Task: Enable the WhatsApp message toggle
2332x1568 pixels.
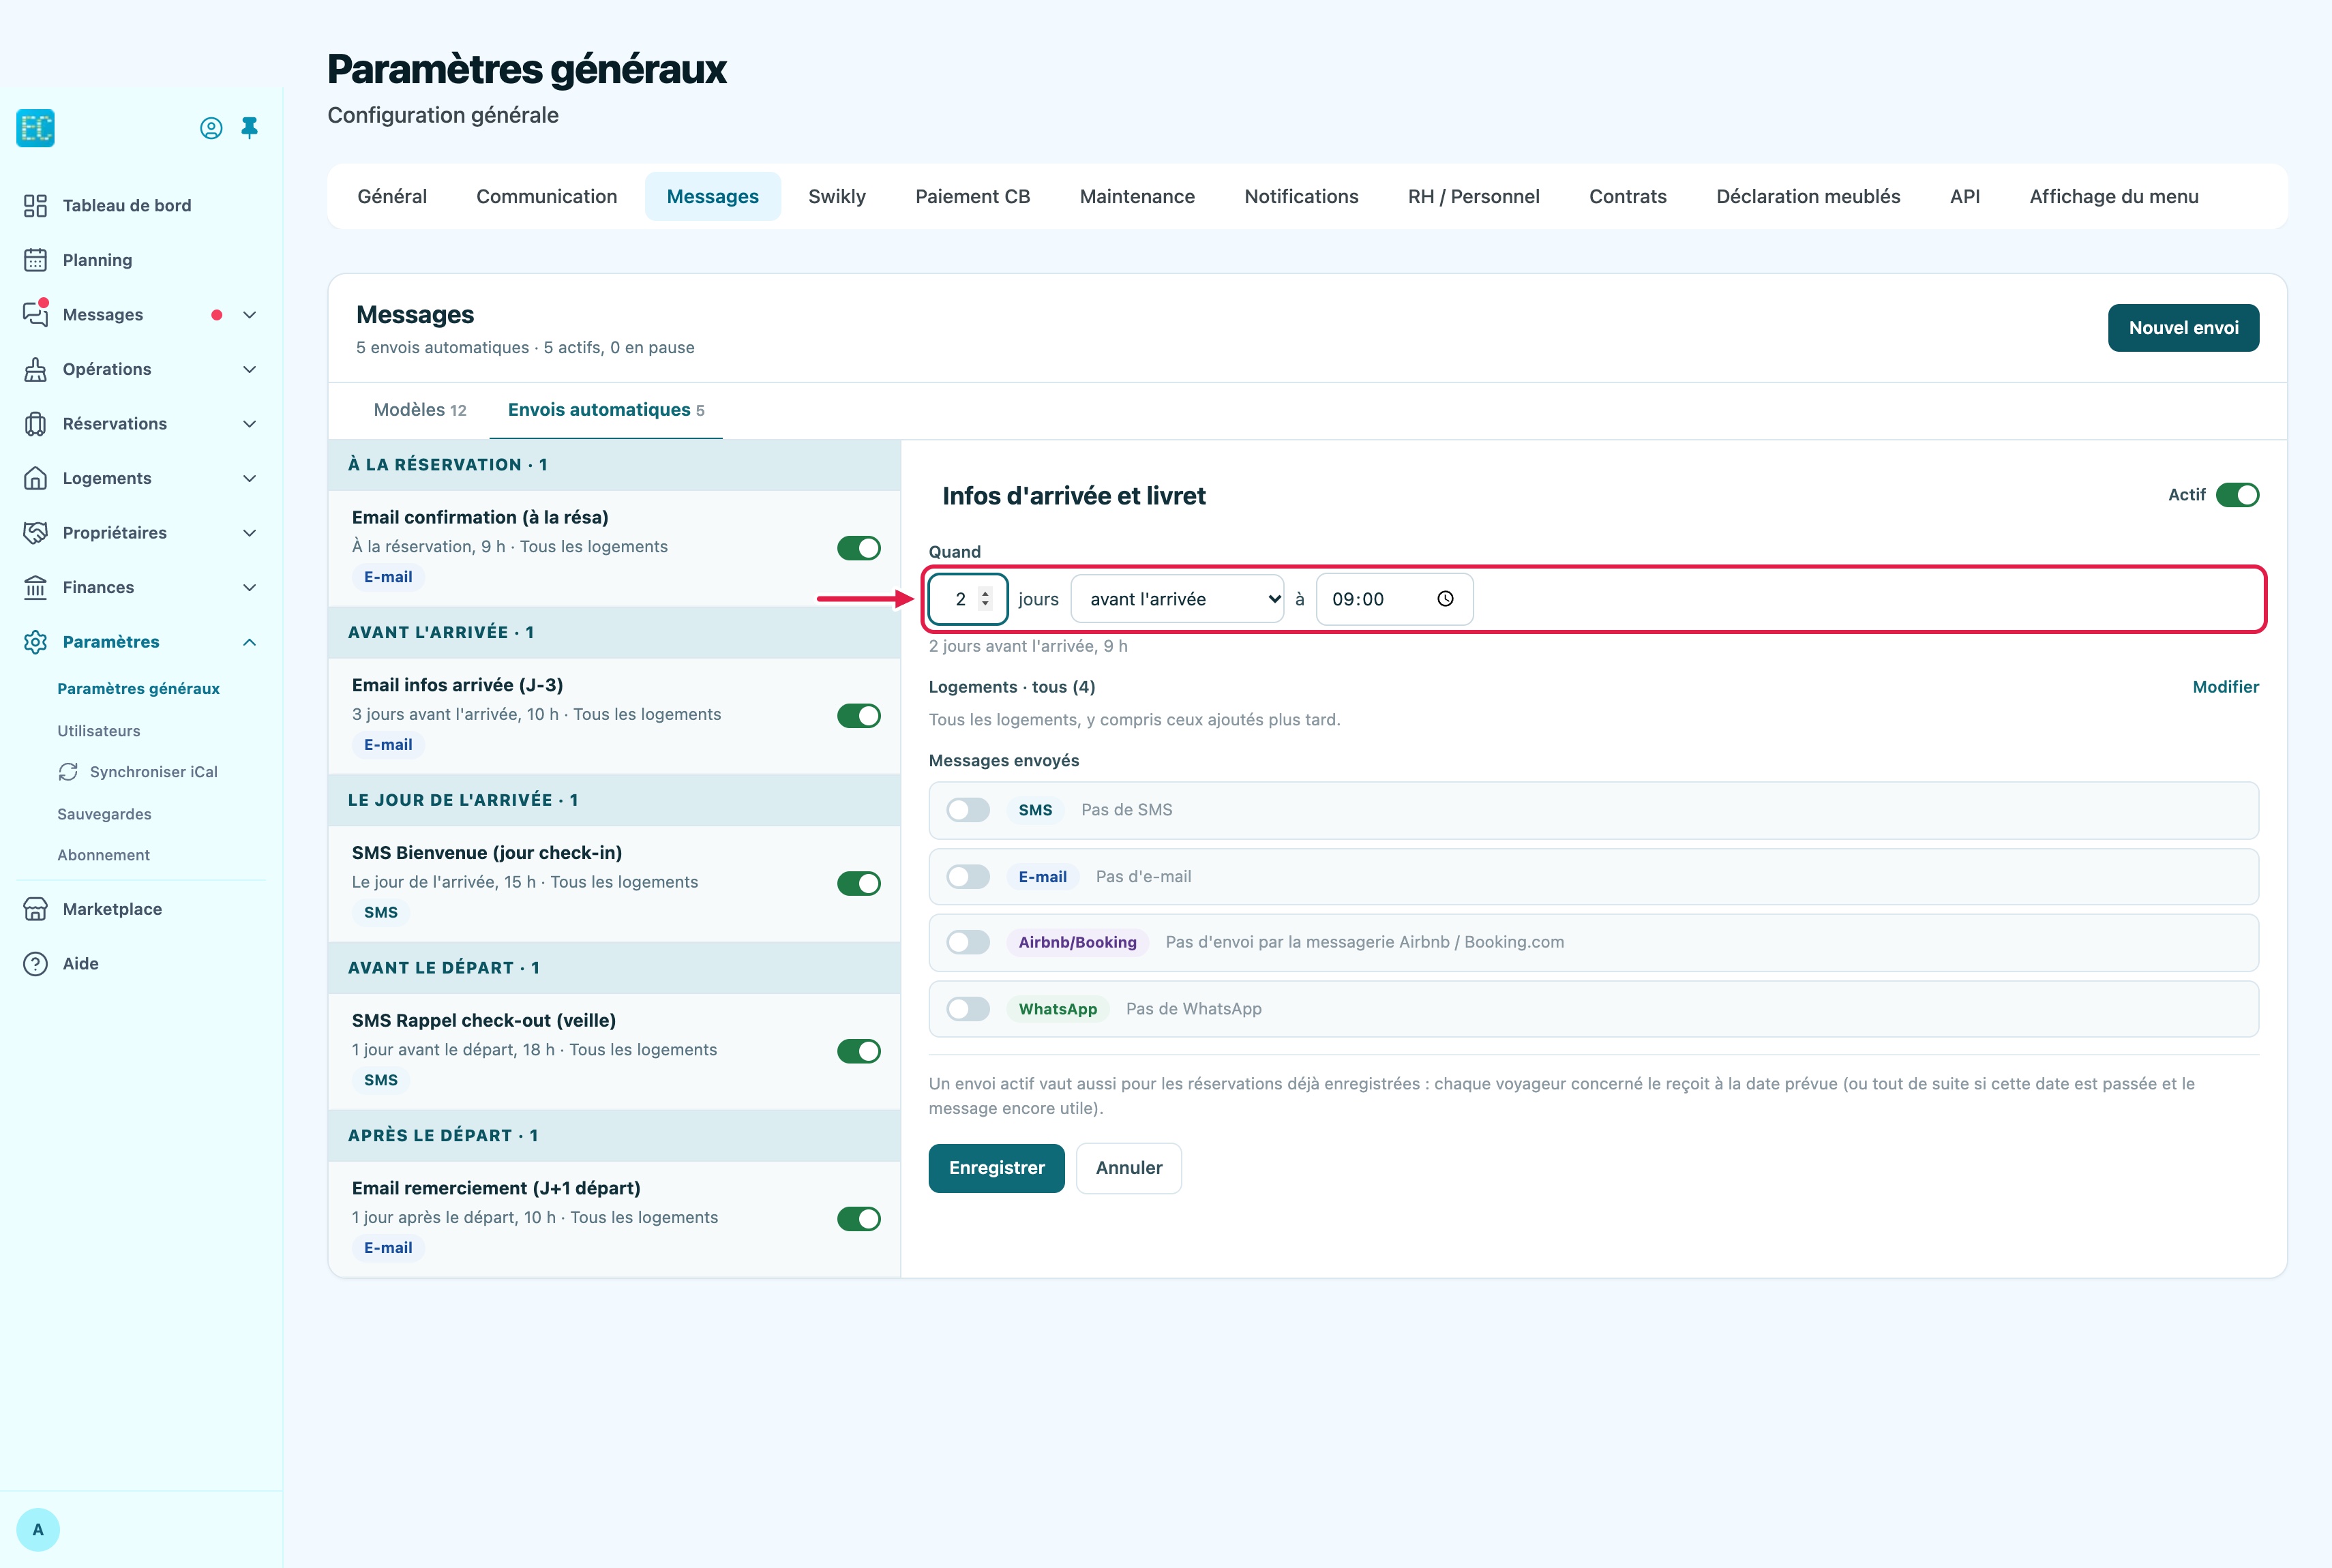Action: click(968, 1009)
